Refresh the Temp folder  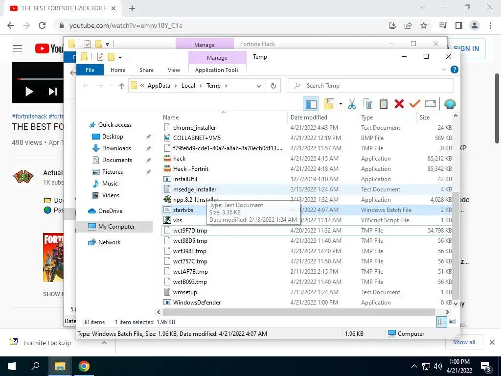click(273, 86)
